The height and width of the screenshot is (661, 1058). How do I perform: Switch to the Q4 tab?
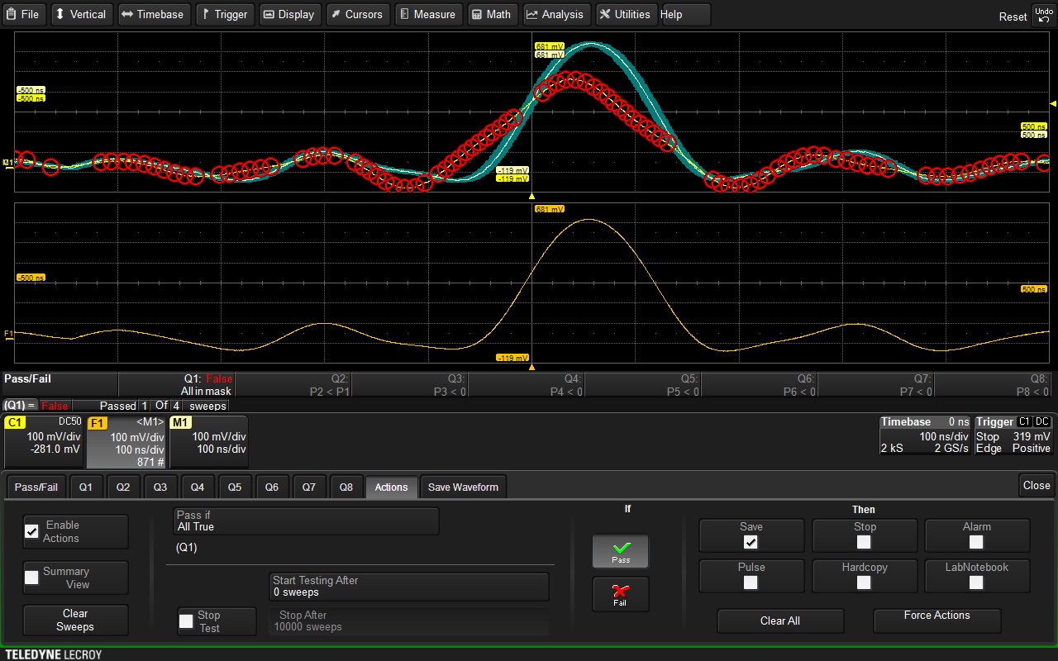point(198,487)
